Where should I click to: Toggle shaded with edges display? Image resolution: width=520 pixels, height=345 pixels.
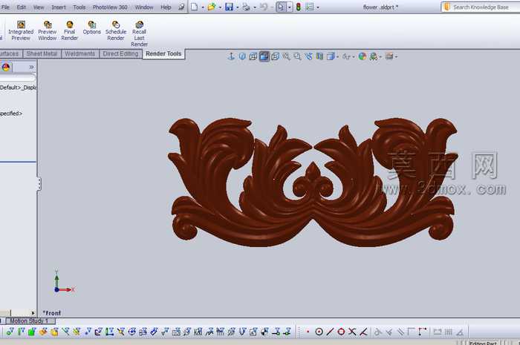pyautogui.click(x=264, y=56)
